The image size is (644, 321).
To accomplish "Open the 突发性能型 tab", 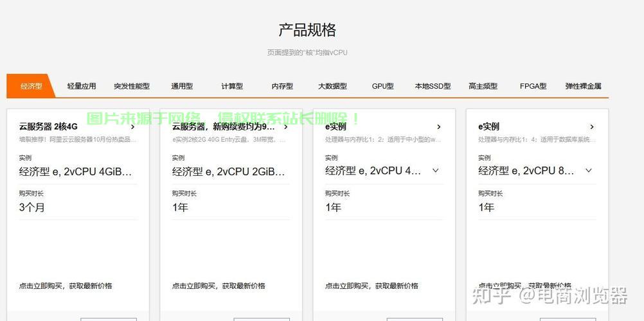I will [132, 86].
